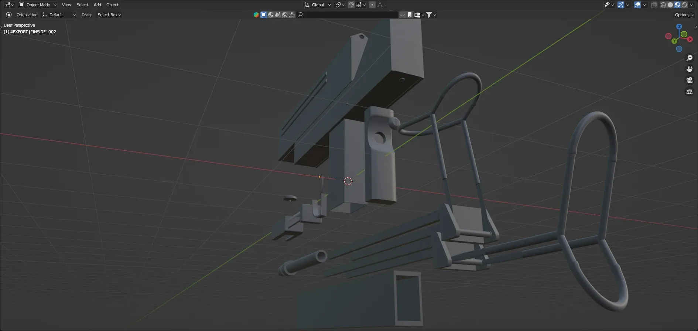Open the Object menu
This screenshot has height=331, width=698.
tap(112, 5)
